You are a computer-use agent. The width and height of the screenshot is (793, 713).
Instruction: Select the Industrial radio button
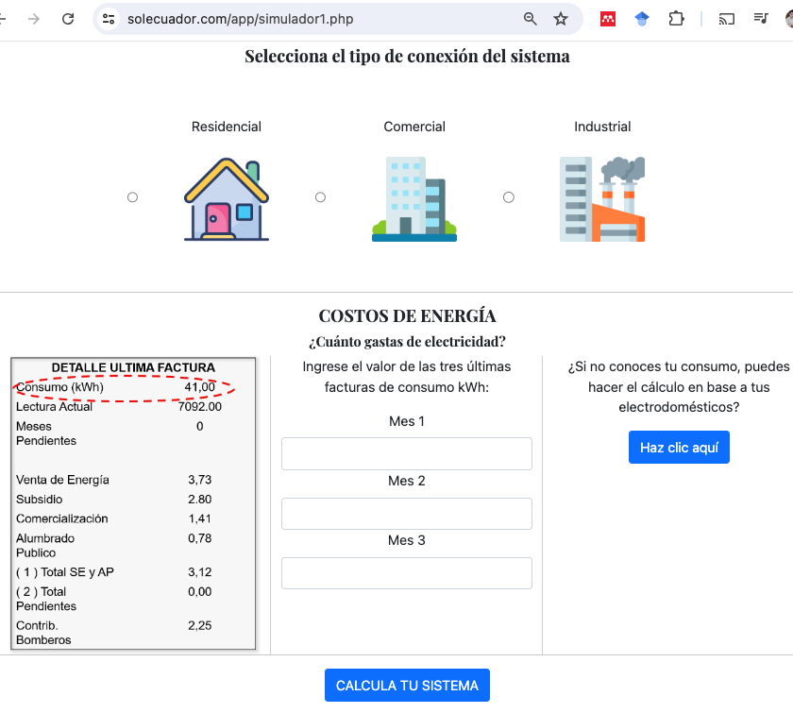pyautogui.click(x=509, y=197)
